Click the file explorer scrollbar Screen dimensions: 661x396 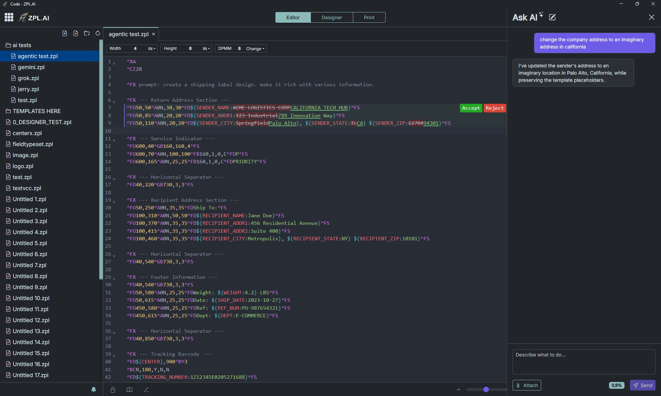tap(101, 160)
